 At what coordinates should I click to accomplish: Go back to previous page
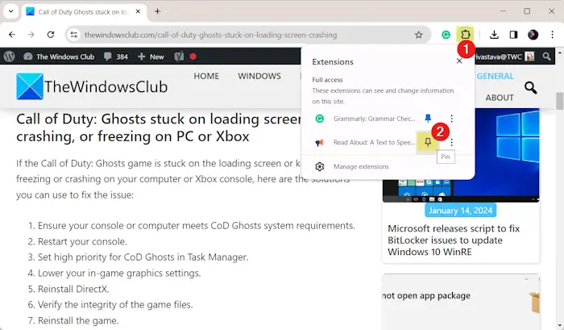tap(12, 35)
